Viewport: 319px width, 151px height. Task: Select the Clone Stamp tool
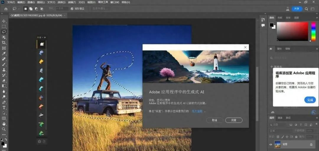click(4, 70)
